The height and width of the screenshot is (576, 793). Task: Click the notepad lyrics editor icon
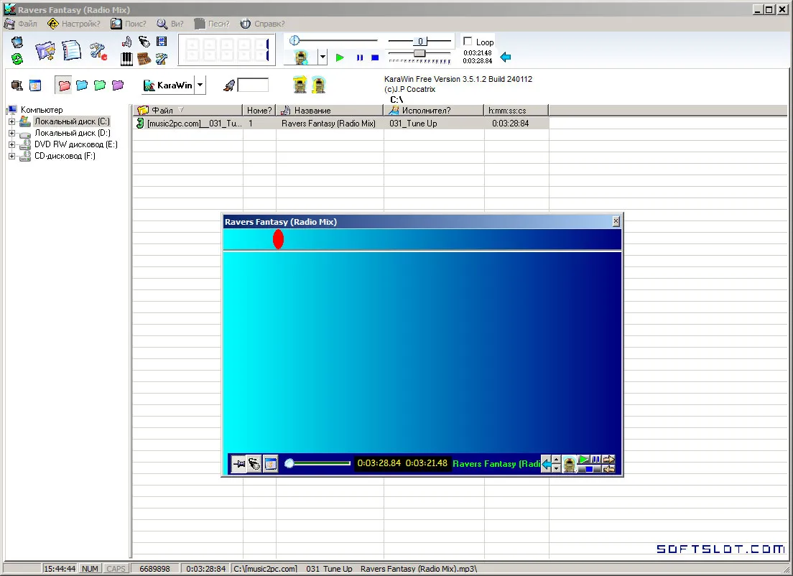click(71, 50)
